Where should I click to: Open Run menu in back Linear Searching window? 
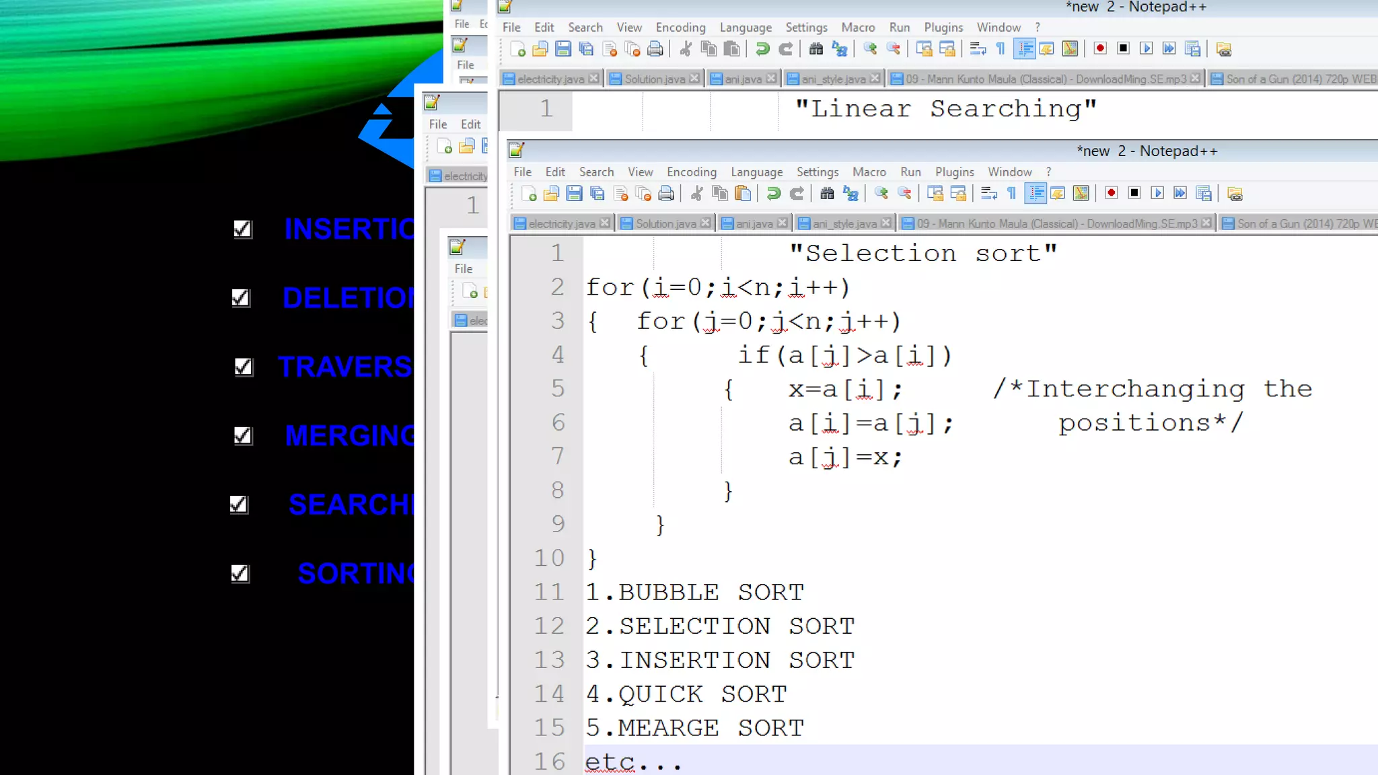900,28
